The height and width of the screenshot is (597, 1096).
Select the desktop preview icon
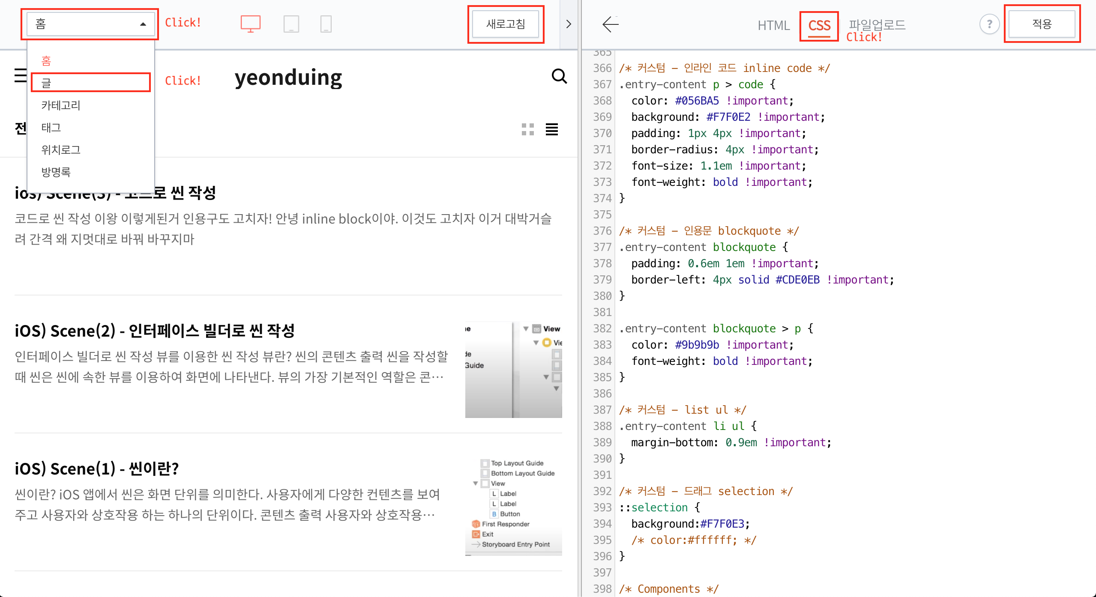pyautogui.click(x=250, y=24)
